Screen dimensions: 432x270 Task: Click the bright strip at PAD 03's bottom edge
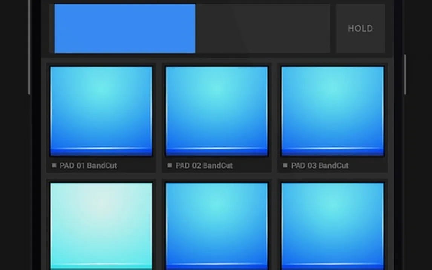pos(332,151)
